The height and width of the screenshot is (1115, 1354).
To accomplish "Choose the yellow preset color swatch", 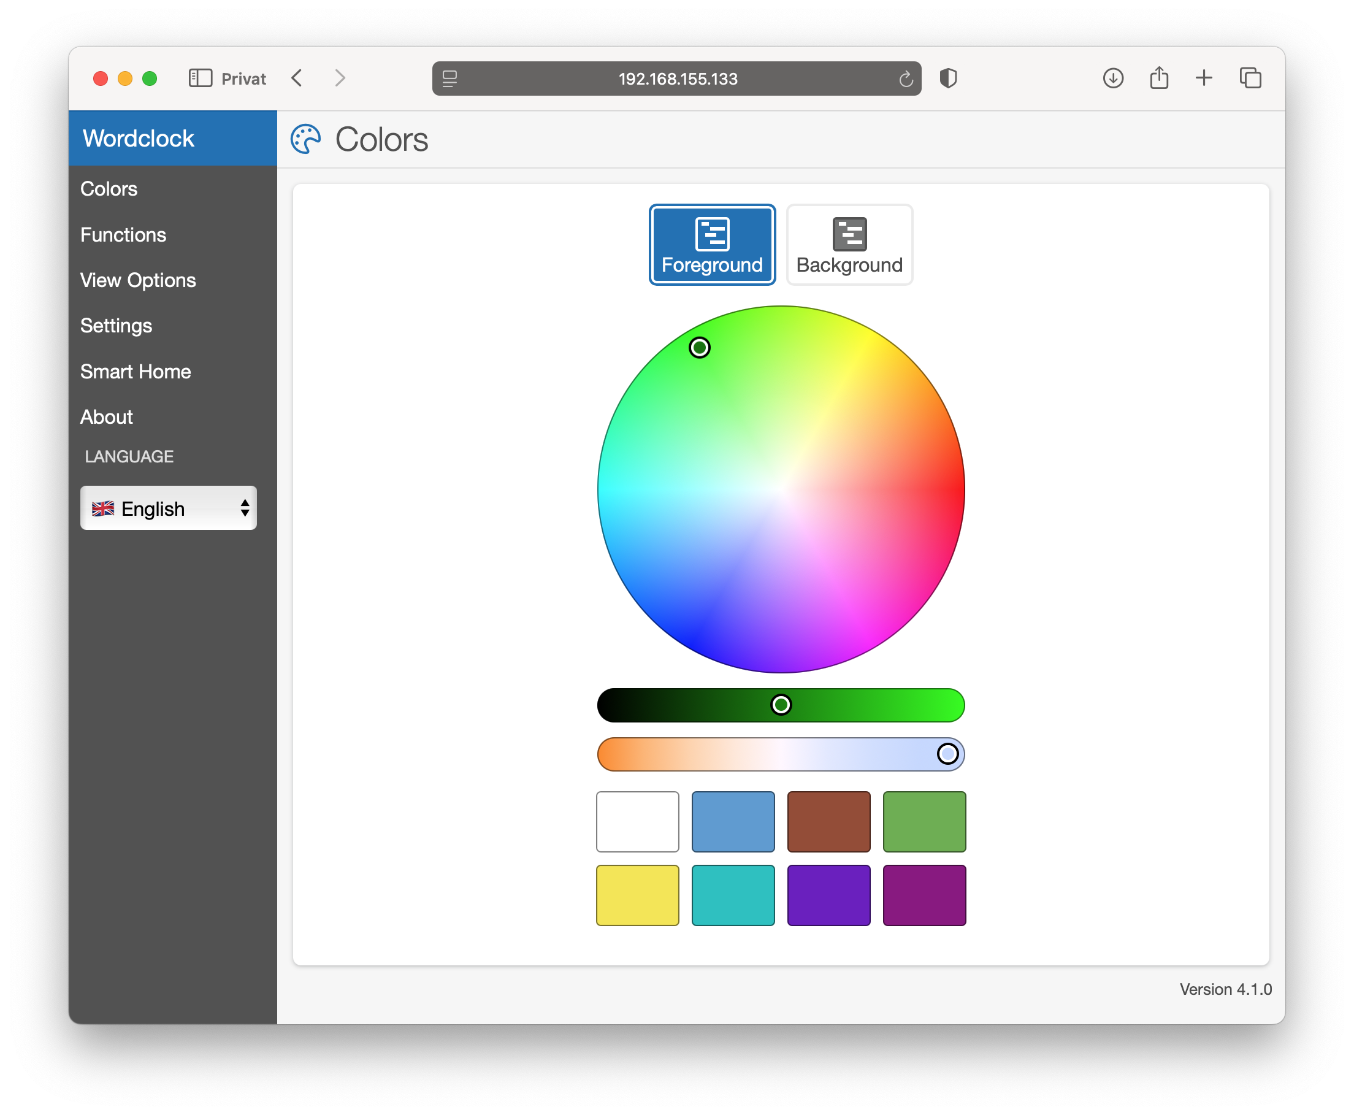I will click(x=637, y=895).
